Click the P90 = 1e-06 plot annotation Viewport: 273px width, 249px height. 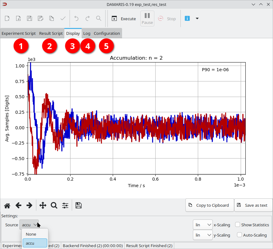(215, 70)
